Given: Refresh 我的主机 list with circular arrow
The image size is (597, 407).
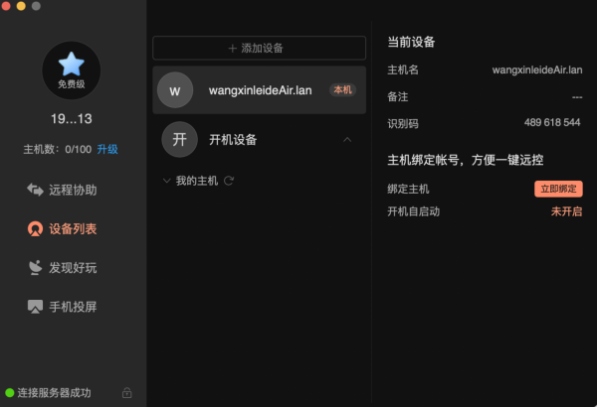Looking at the screenshot, I should (229, 181).
